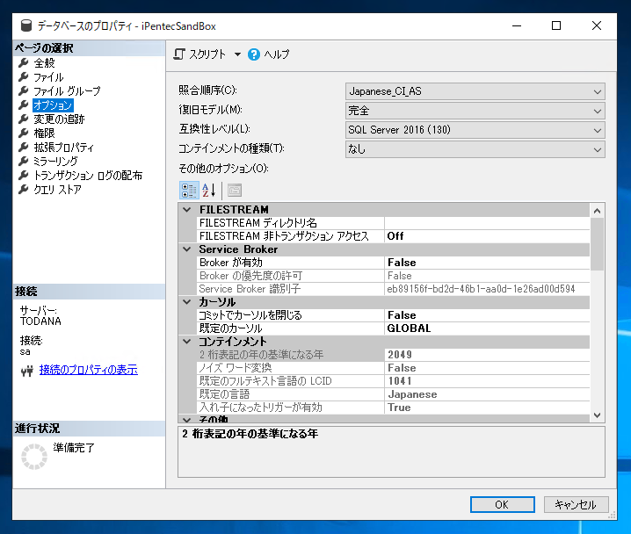Click the 2049 year value
The height and width of the screenshot is (534, 631).
click(487, 355)
